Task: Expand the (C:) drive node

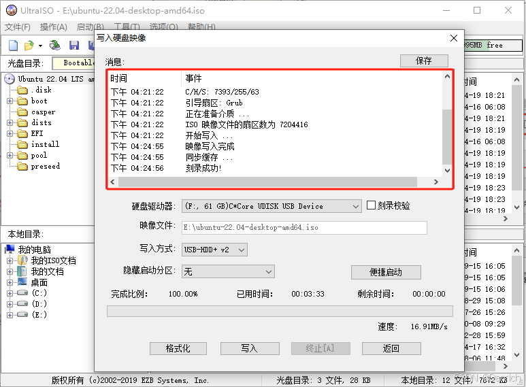Action: (10, 293)
